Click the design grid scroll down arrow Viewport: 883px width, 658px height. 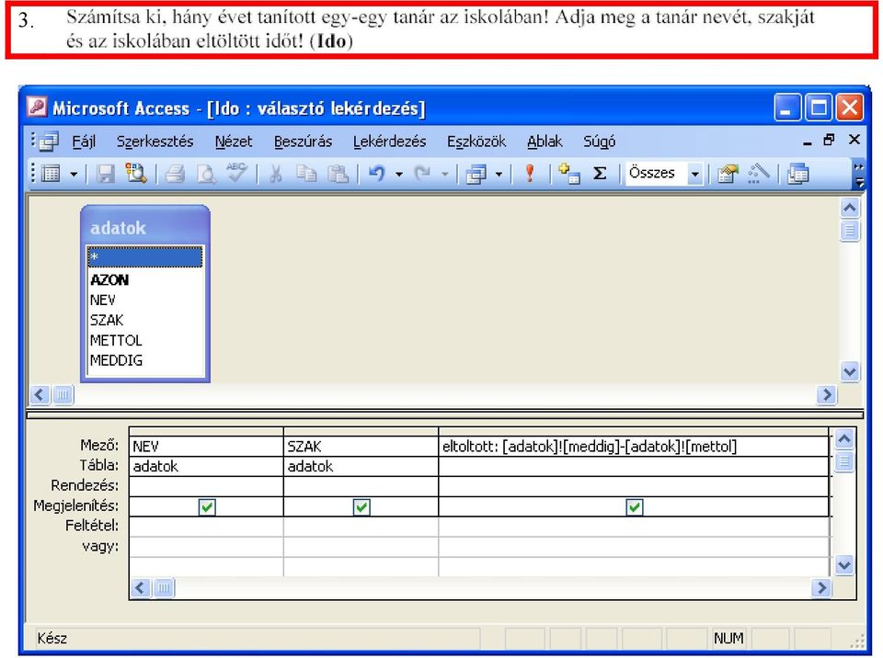click(x=843, y=564)
